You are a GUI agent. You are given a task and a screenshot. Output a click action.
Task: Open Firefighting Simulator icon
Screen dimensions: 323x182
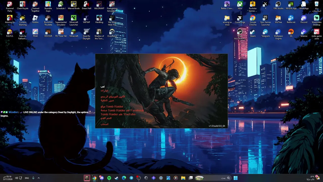tap(112, 7)
